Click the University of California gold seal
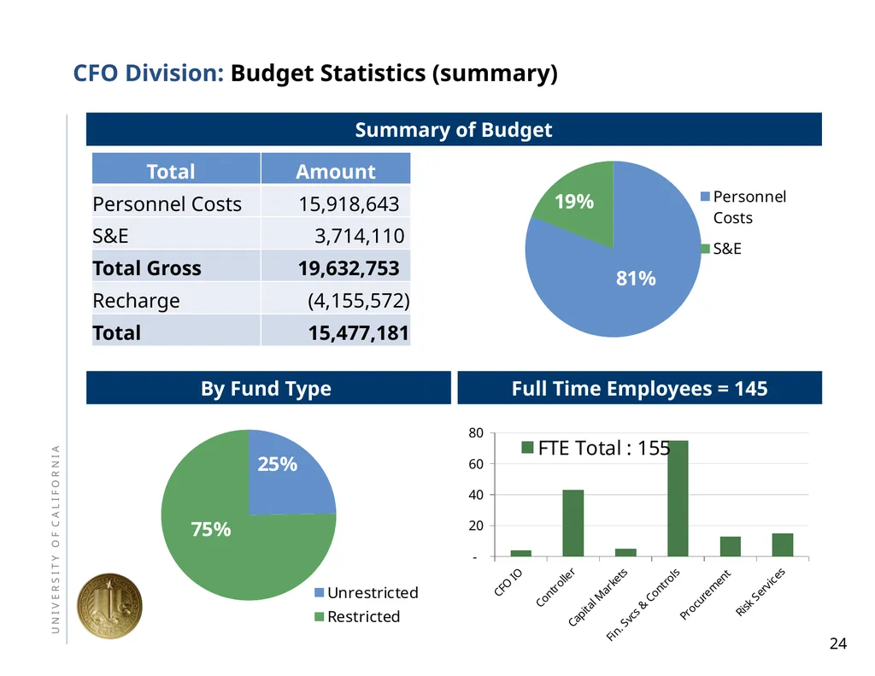The width and height of the screenshot is (875, 676). (109, 606)
